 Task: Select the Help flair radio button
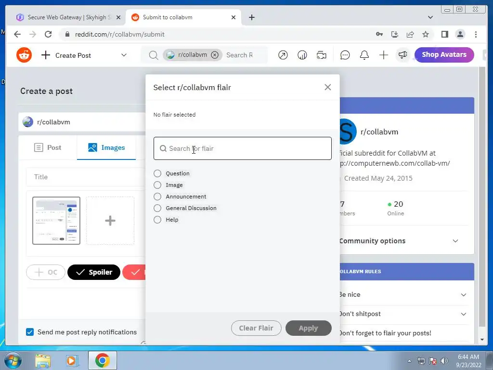(x=157, y=220)
